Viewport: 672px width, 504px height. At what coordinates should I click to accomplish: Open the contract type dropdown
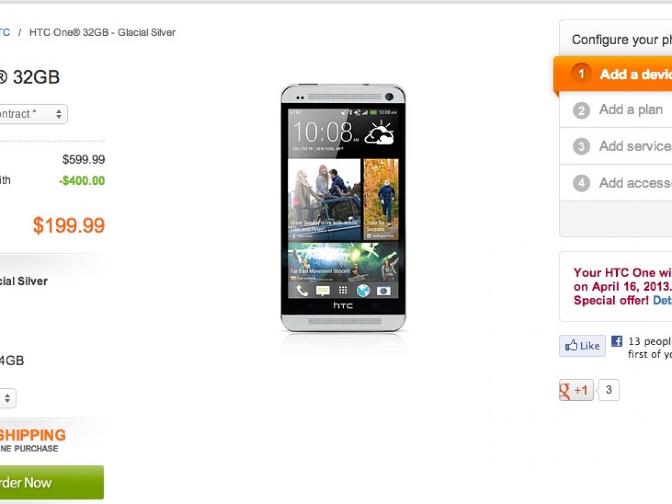[x=34, y=114]
